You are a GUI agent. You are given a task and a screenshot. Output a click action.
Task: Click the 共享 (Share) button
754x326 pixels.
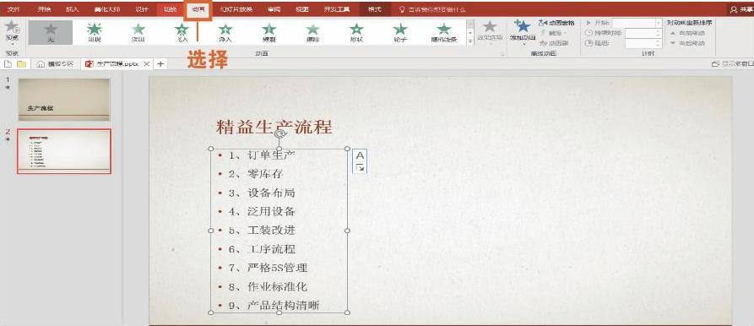[x=741, y=9]
